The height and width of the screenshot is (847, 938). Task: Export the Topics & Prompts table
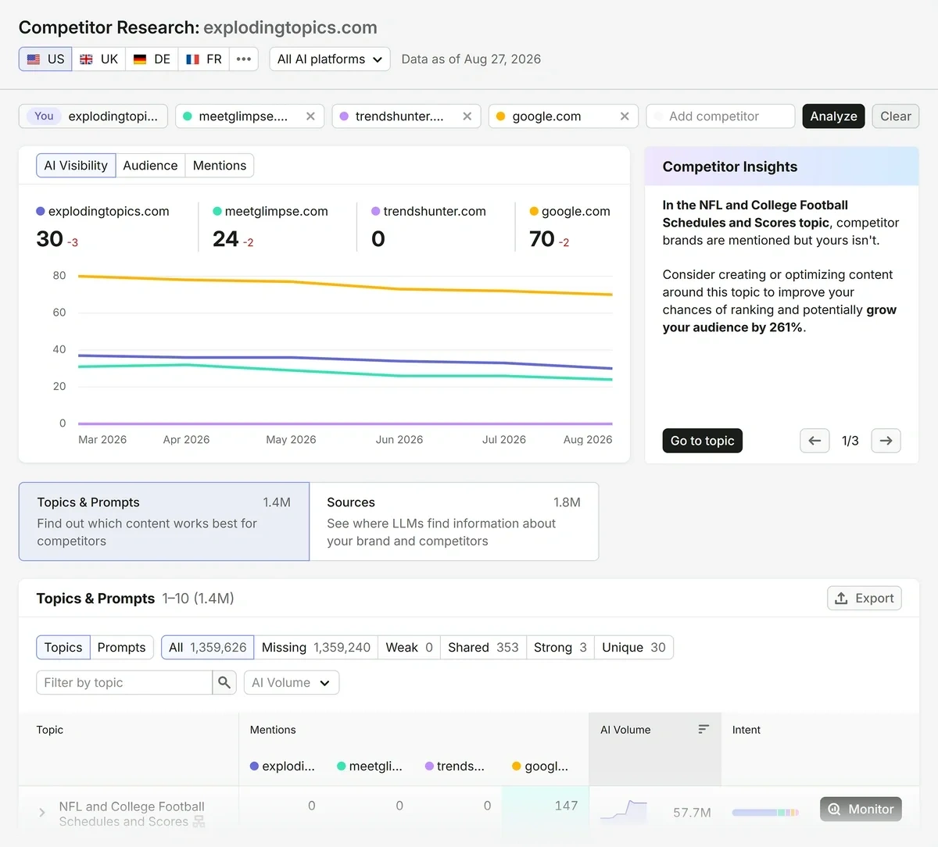(865, 599)
